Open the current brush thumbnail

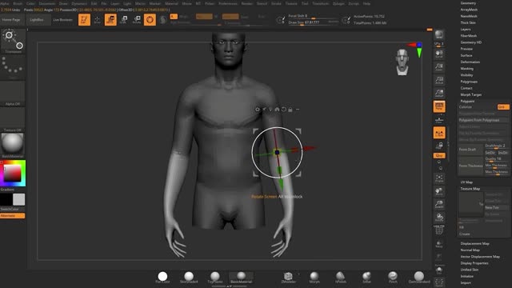pyautogui.click(x=13, y=41)
